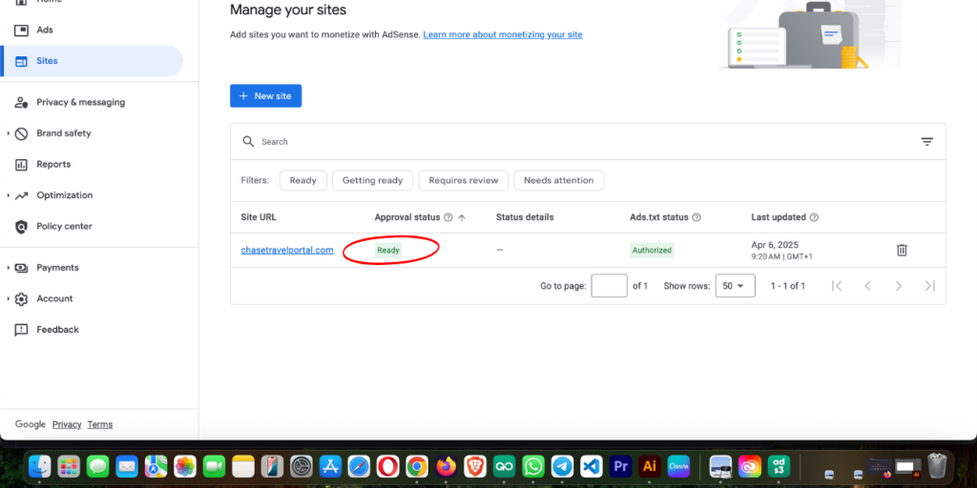Click the Brand safety block icon
Screen dimensions: 977x488
click(21, 133)
